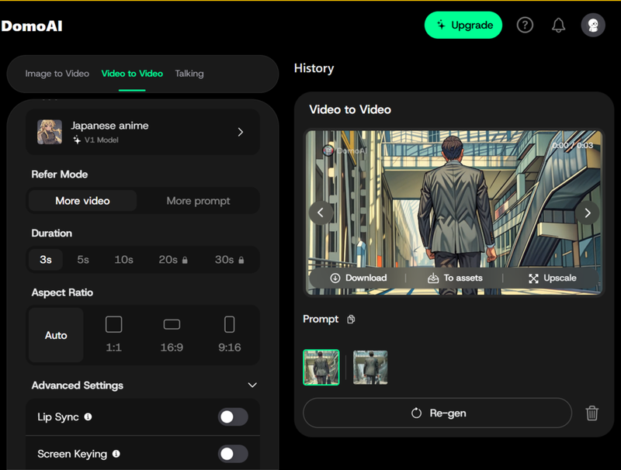The width and height of the screenshot is (621, 470).
Task: Choose the 16:9 aspect ratio
Action: point(172,334)
